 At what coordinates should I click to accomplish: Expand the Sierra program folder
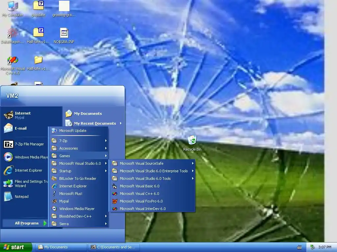(78, 224)
